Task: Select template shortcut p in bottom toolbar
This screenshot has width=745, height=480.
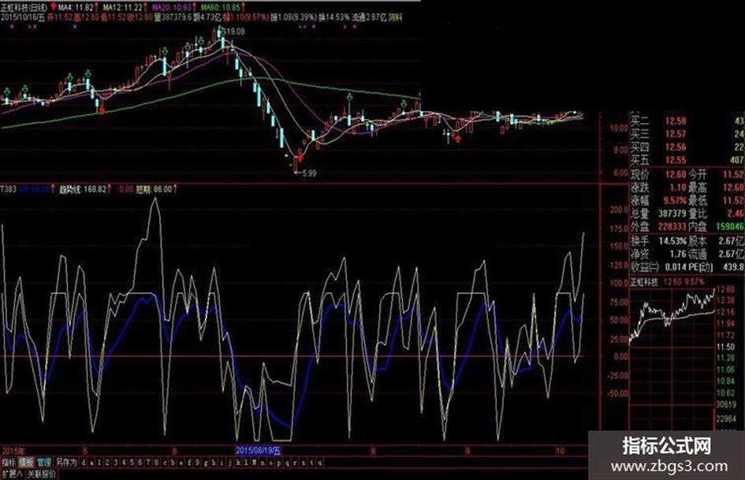Action: point(278,463)
